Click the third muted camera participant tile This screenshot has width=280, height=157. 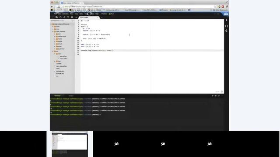click(210, 144)
